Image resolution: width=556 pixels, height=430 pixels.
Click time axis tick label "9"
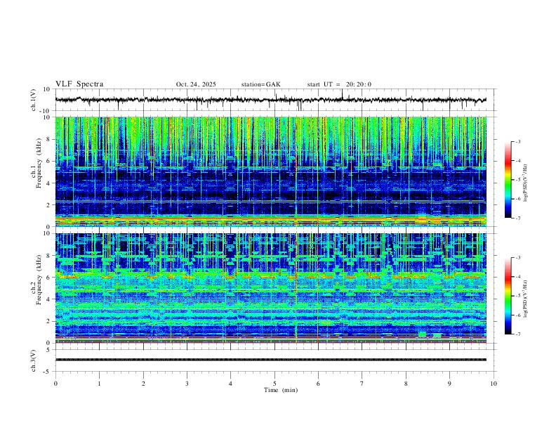pyautogui.click(x=449, y=384)
